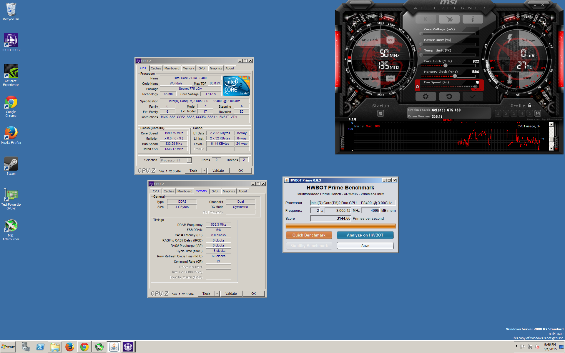
Task: Toggle the Afterburner profile lock icon
Action: click(530, 105)
